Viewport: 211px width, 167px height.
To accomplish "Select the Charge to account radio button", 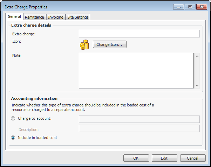I will (13, 118).
